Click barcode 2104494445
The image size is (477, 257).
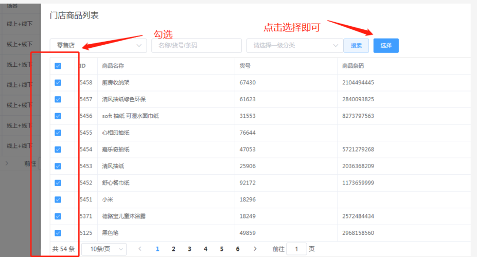(358, 83)
